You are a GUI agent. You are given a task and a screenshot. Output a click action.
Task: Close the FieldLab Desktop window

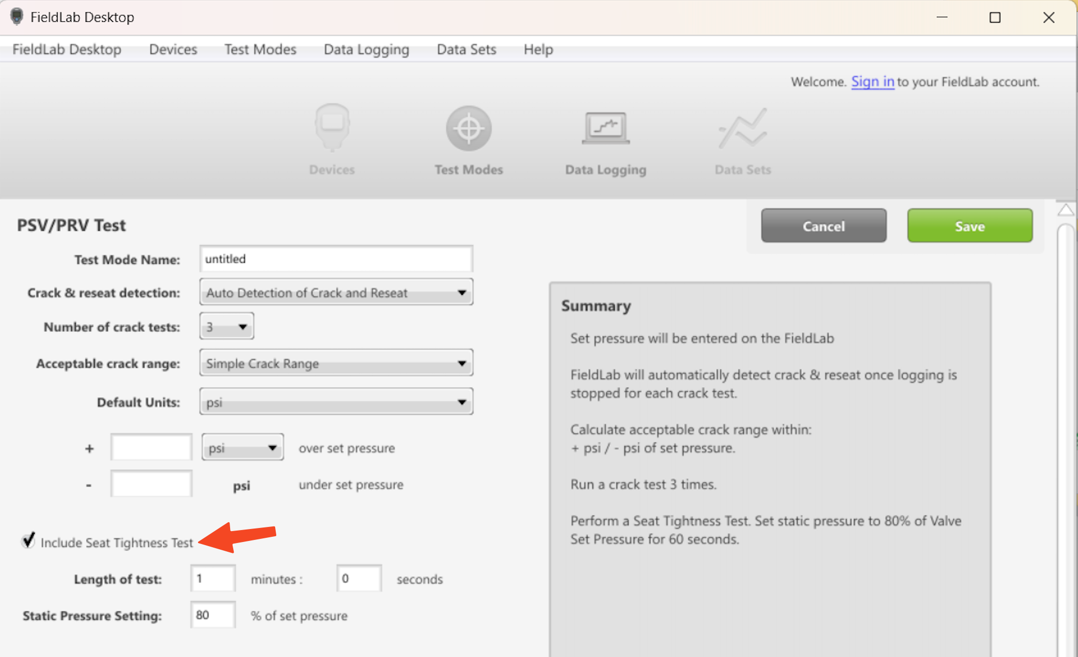pos(1049,17)
